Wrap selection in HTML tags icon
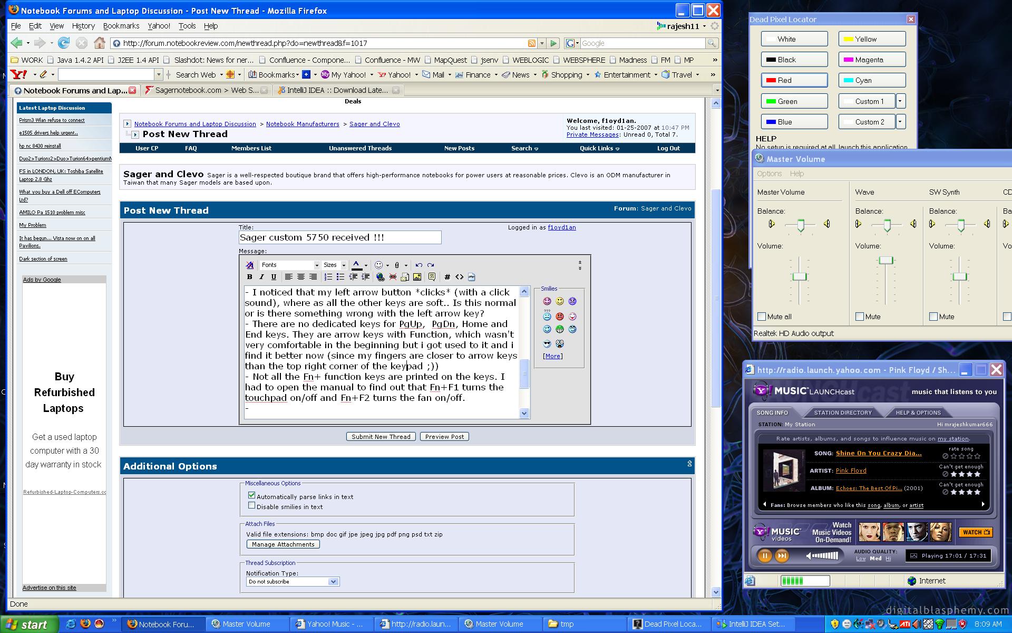The height and width of the screenshot is (633, 1012). pyautogui.click(x=459, y=277)
